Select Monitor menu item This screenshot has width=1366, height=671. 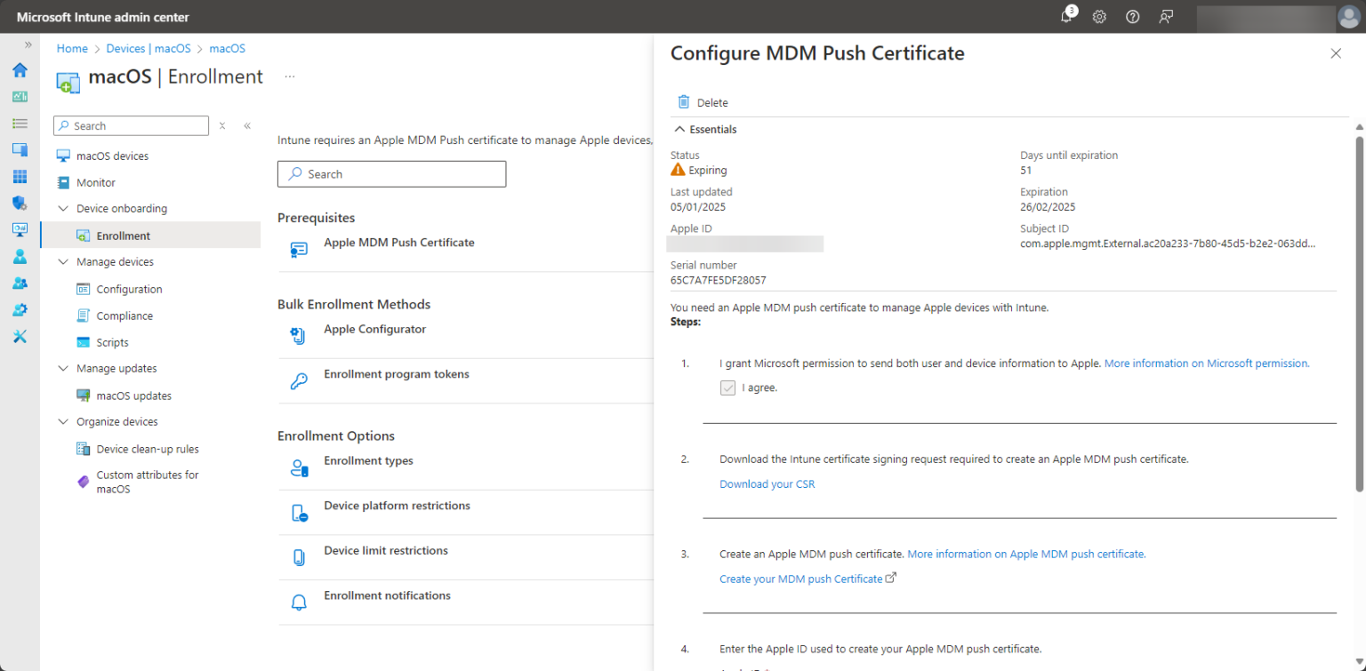point(150,183)
